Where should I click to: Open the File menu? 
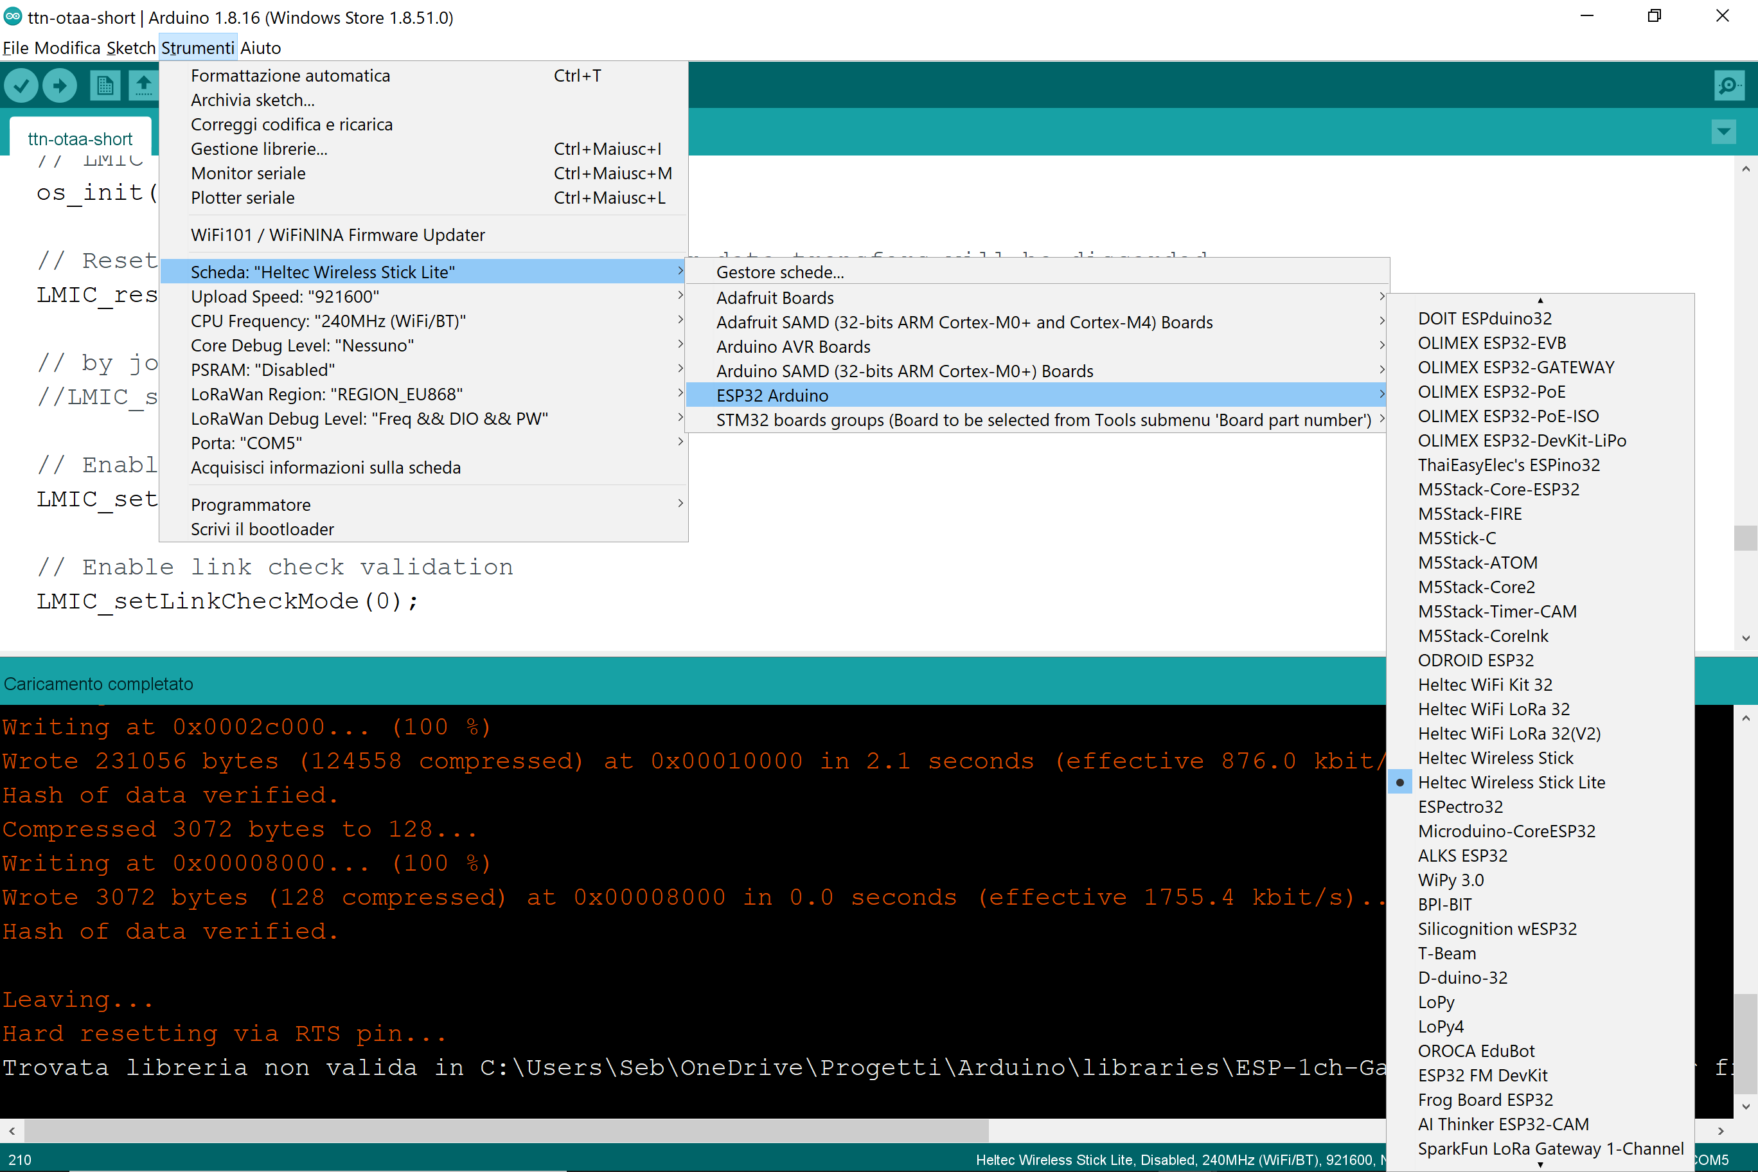click(x=15, y=48)
